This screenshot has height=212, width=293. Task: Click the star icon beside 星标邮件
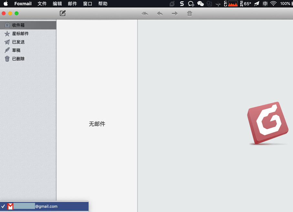coord(7,34)
